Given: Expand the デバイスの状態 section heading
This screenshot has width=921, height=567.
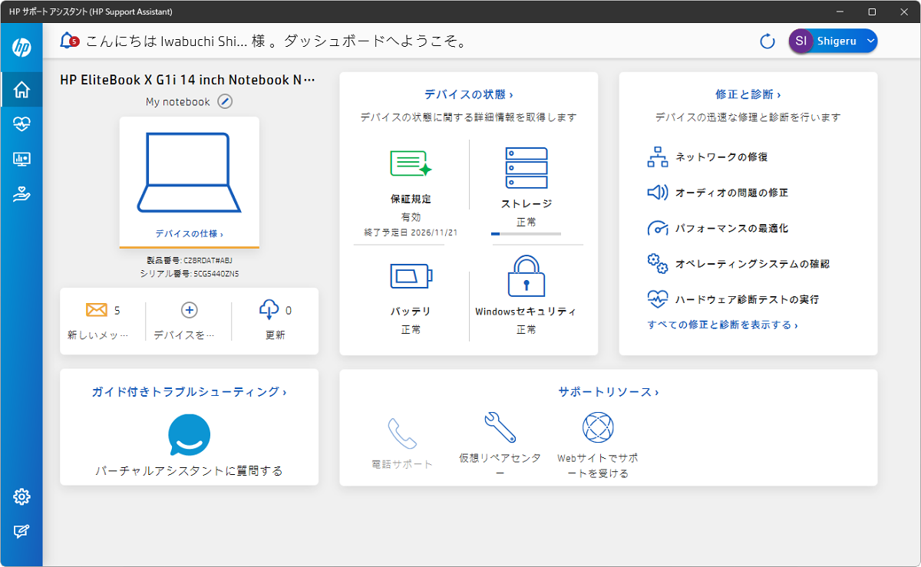Looking at the screenshot, I should 468,94.
